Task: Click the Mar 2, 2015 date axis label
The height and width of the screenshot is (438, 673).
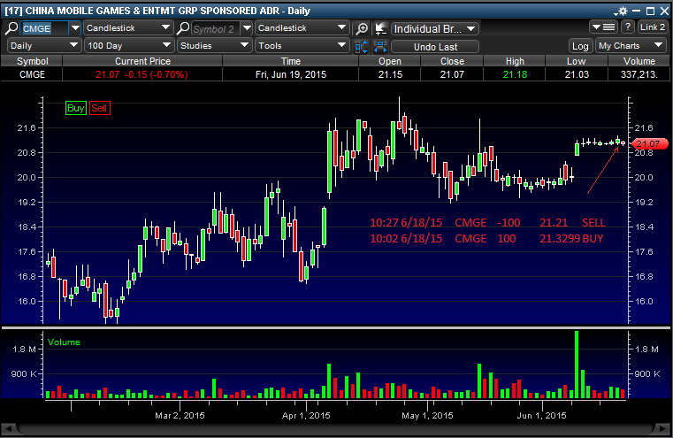Action: tap(180, 415)
